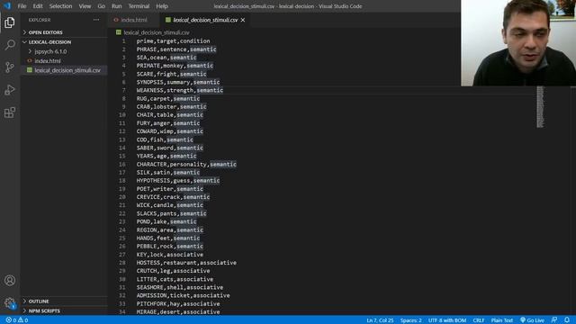Click the text SEASHORE,shell,associative
This screenshot has width=576, height=324.
180,287
